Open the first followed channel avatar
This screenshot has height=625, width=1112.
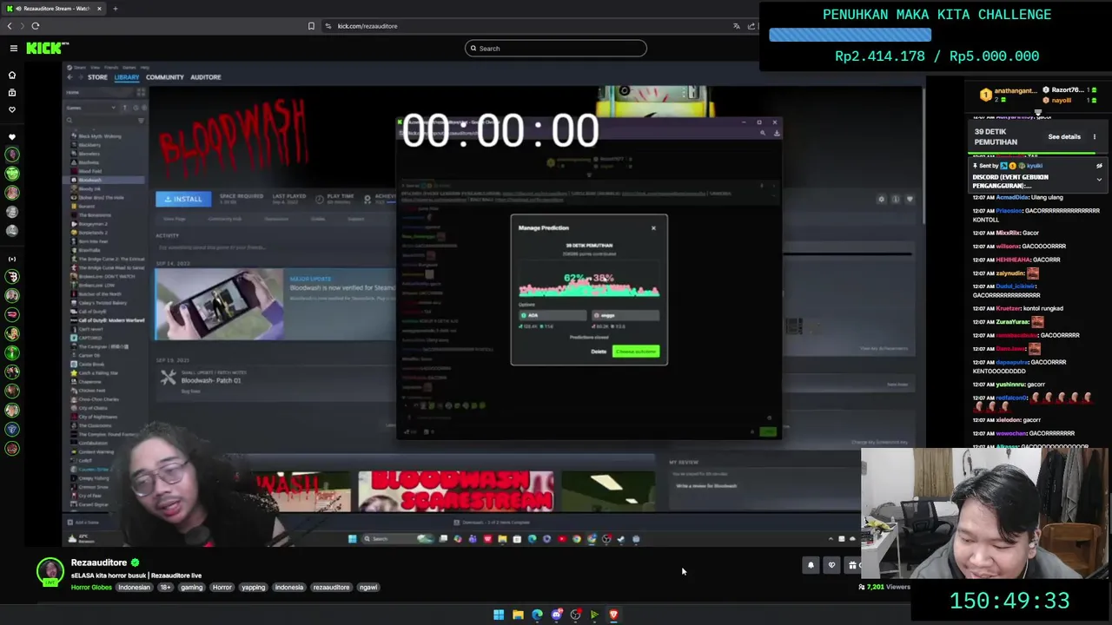12,155
